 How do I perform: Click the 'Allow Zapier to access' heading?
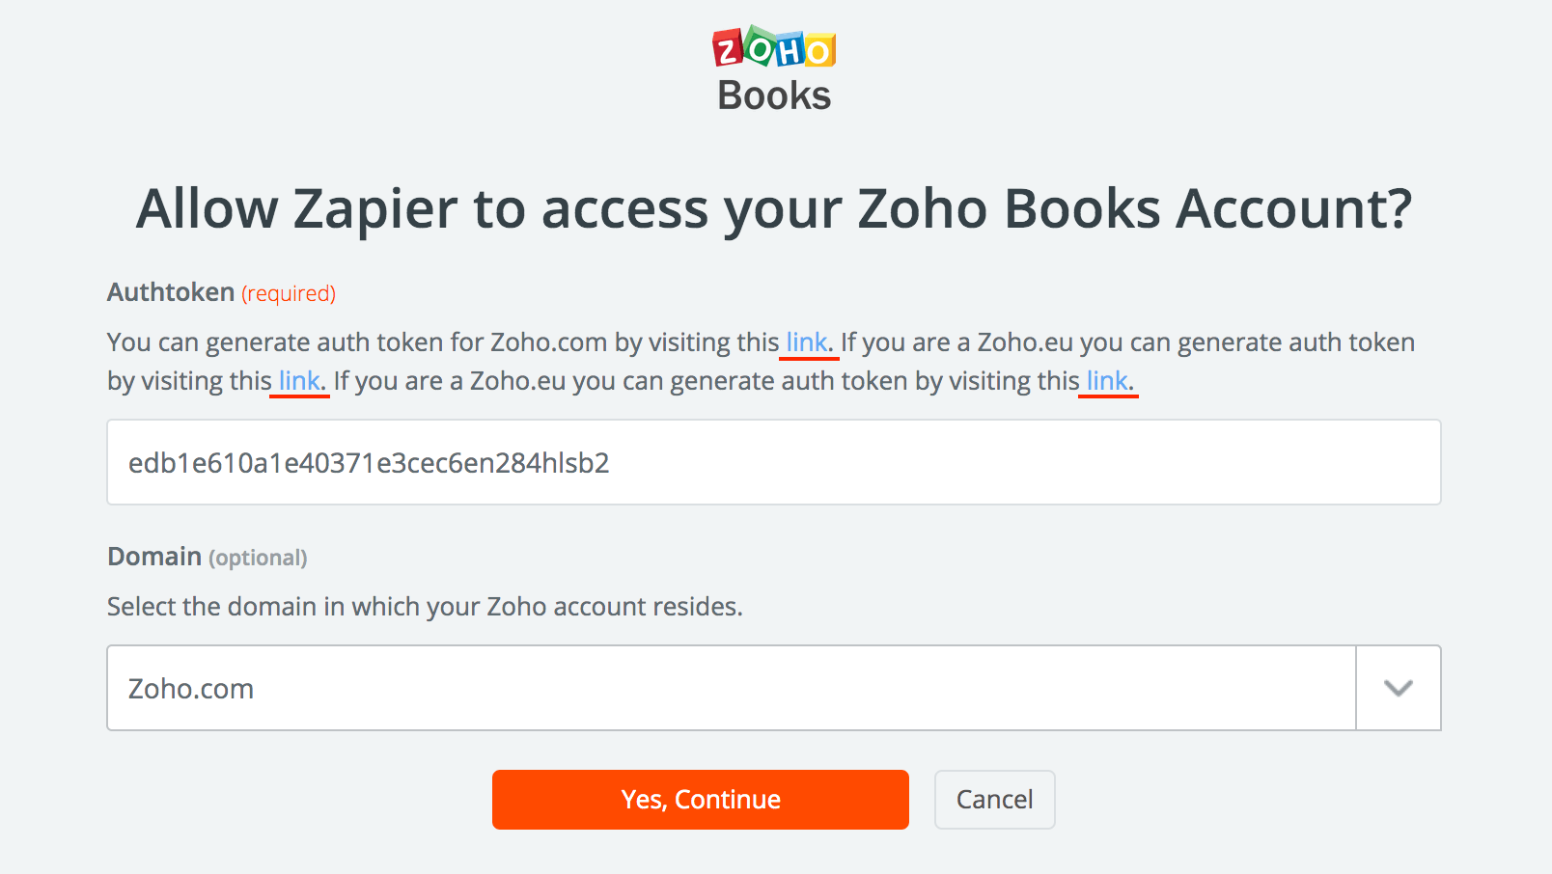coord(774,208)
